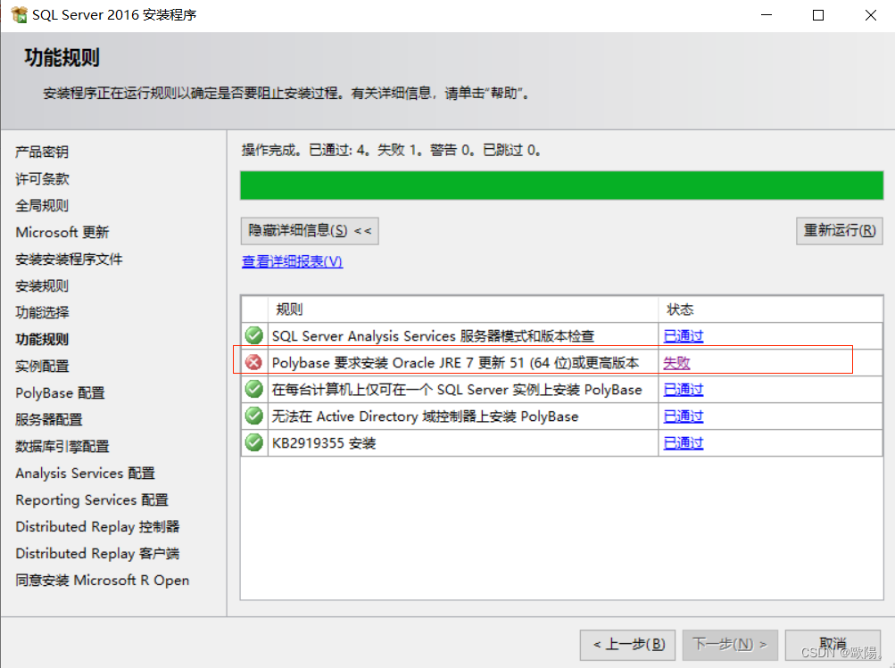
Task: Click the 操作完成 summary status text
Action: tap(391, 150)
